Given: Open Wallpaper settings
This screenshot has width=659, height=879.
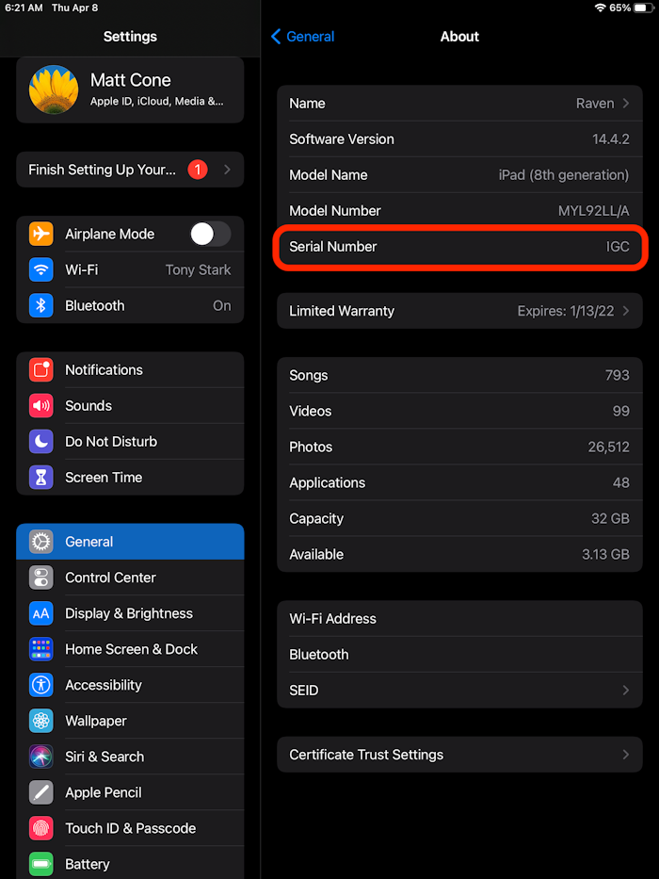Looking at the screenshot, I should tap(130, 721).
